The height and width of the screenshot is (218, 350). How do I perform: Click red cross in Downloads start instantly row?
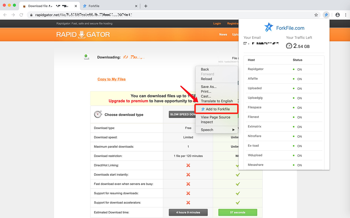click(188, 175)
